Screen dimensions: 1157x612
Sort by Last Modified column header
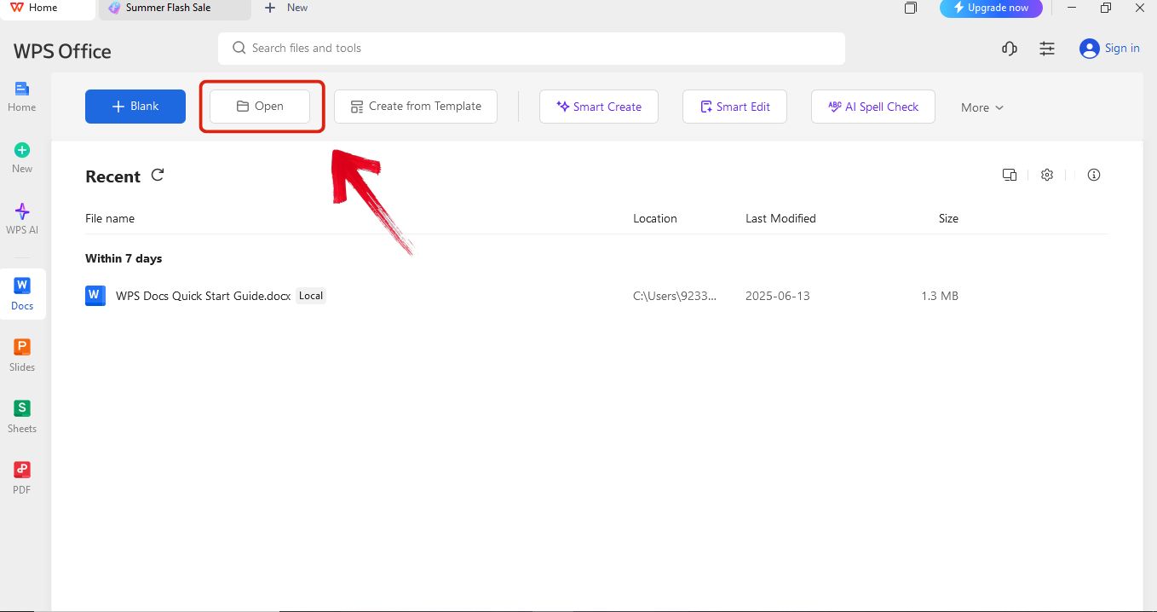[x=780, y=218]
